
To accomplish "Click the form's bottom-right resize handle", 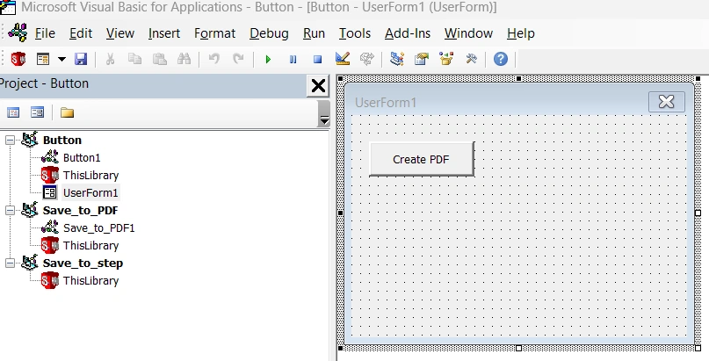I will [698, 348].
